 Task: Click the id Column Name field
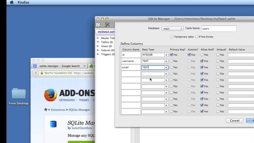point(131,55)
